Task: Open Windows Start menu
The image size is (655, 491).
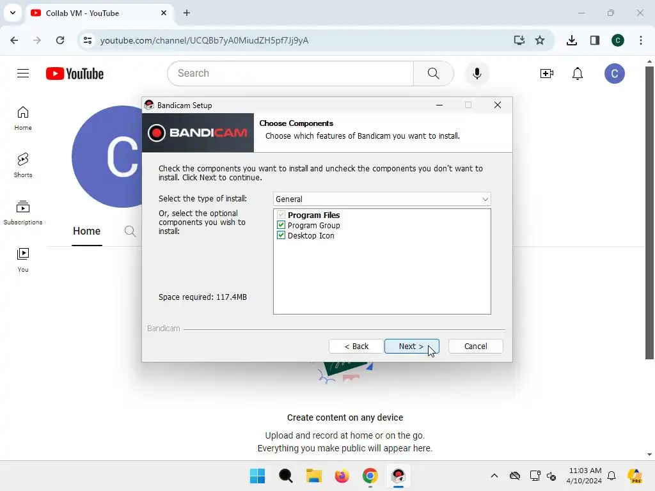Action: (257, 476)
